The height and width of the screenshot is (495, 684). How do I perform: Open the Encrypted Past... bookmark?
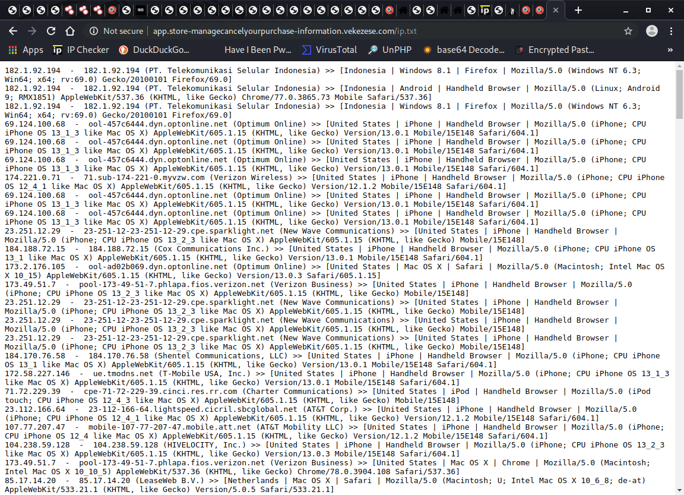click(x=555, y=50)
